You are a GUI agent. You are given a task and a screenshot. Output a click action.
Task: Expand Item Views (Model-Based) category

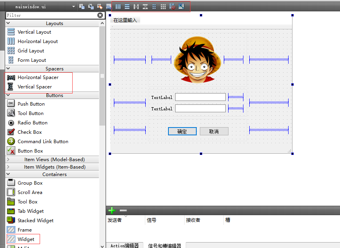52,160
